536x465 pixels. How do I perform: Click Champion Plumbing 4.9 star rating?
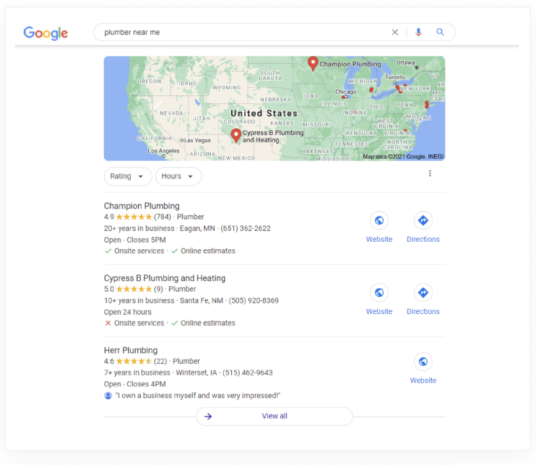pyautogui.click(x=134, y=217)
